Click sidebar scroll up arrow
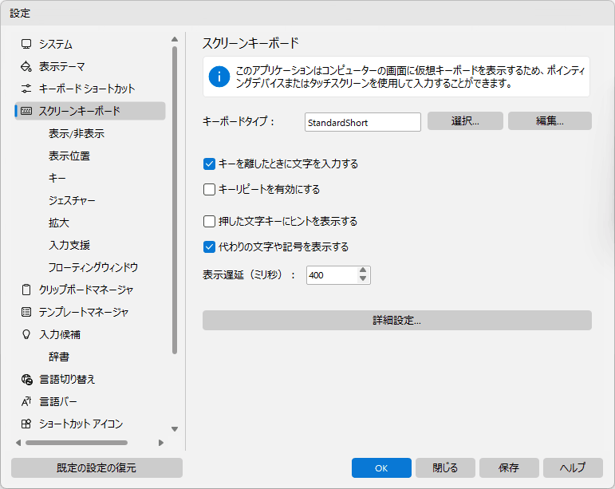 click(175, 39)
